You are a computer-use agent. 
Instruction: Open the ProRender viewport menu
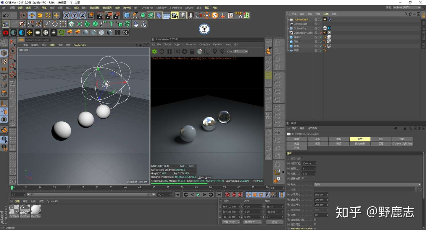pos(80,45)
